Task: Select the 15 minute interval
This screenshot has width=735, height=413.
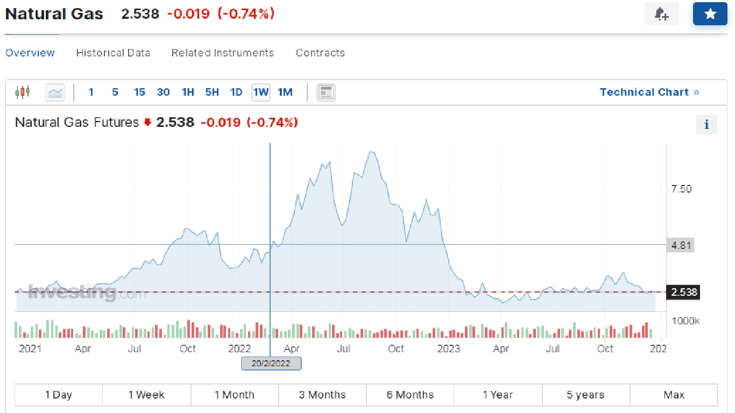Action: click(x=139, y=92)
